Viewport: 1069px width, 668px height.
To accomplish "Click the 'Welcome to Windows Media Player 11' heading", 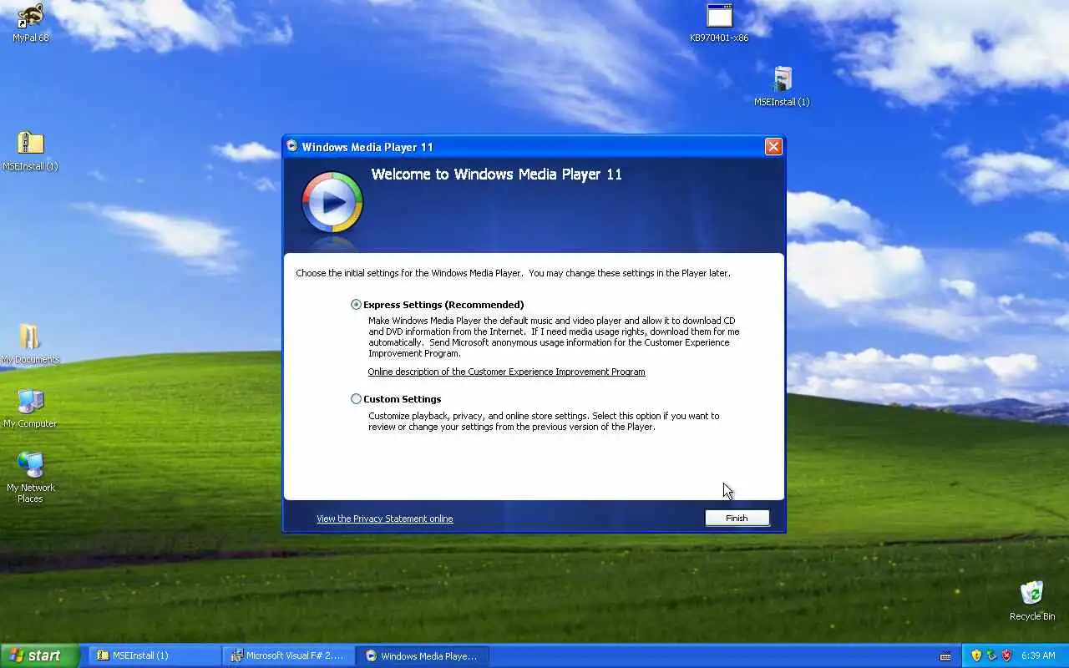I will point(496,175).
